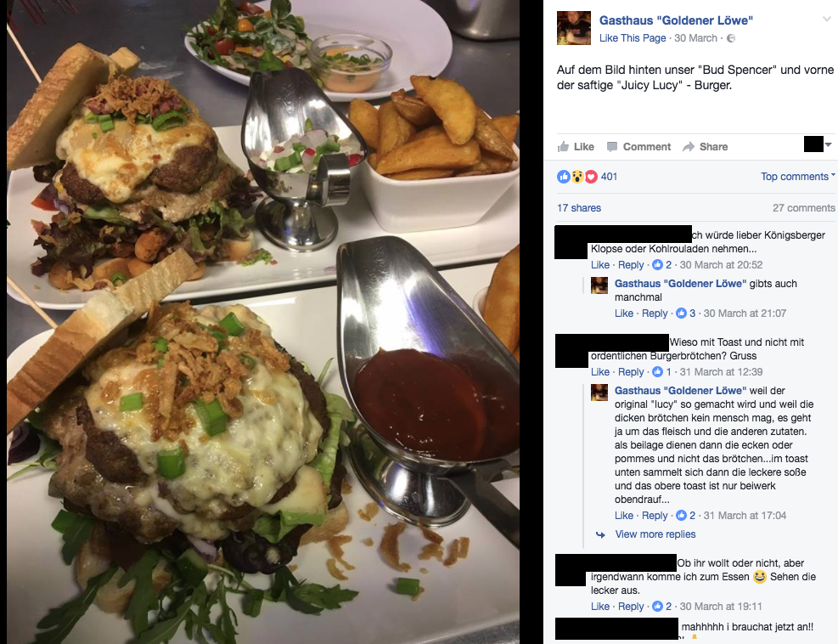Click the page profile picture of Gasthaus Goldener Löwe
838x644 pixels.
click(574, 28)
